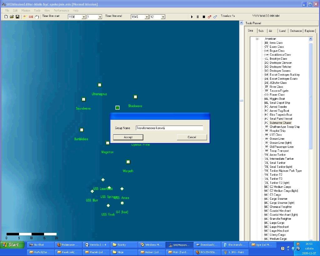Click the red increase time acceleration icon

tap(209, 17)
